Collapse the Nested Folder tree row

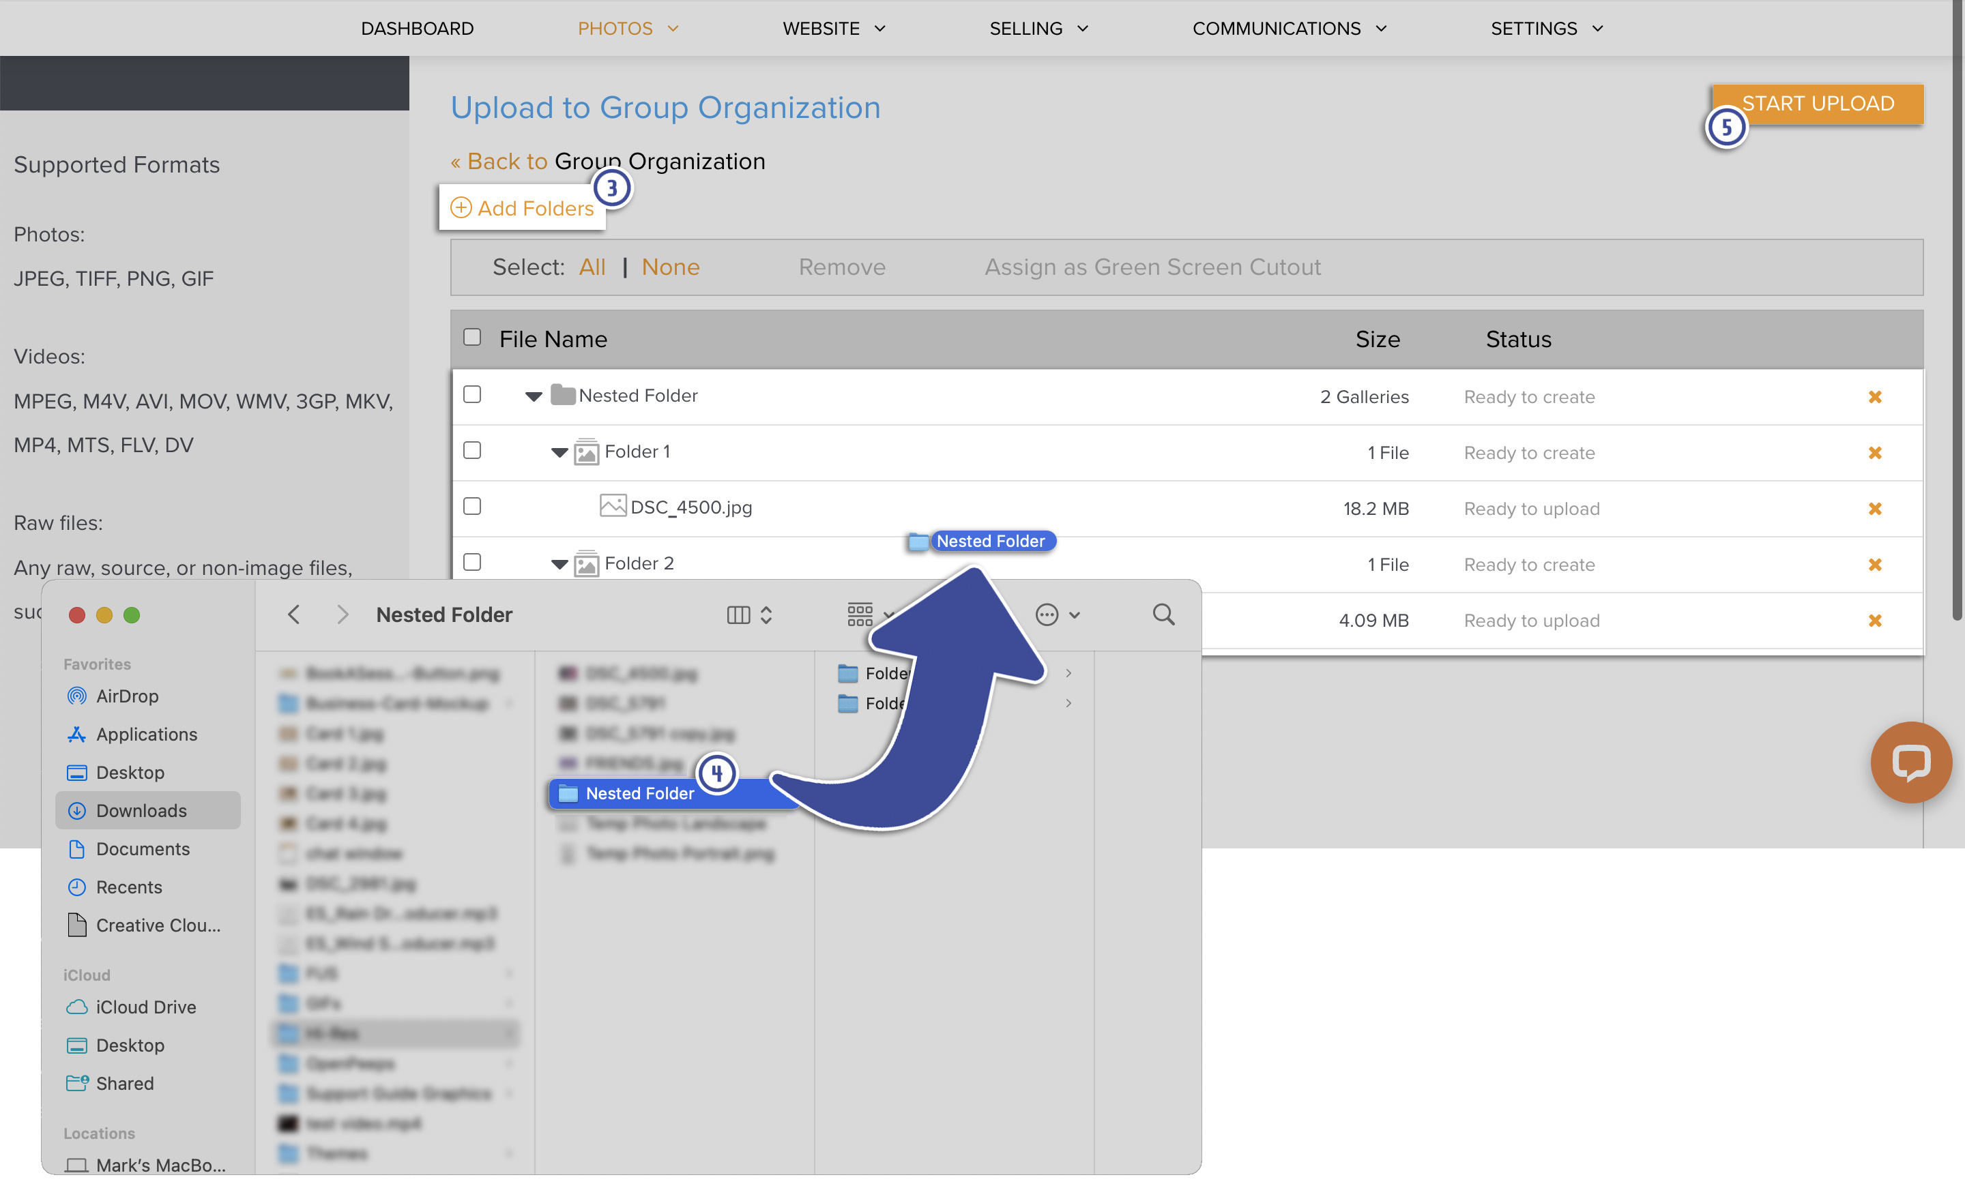534,396
